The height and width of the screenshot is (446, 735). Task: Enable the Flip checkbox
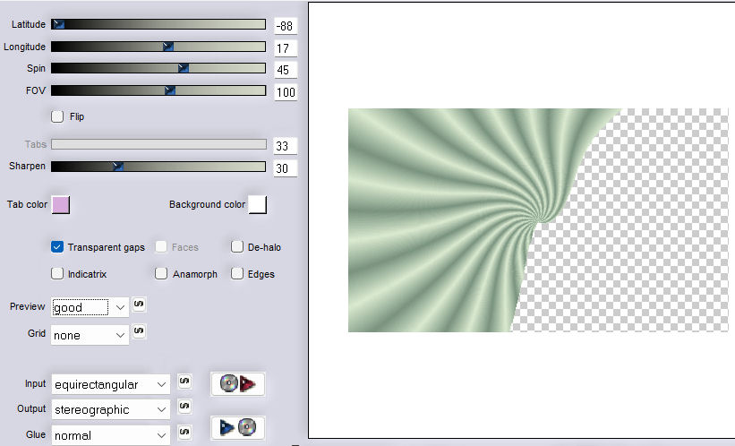tap(58, 116)
